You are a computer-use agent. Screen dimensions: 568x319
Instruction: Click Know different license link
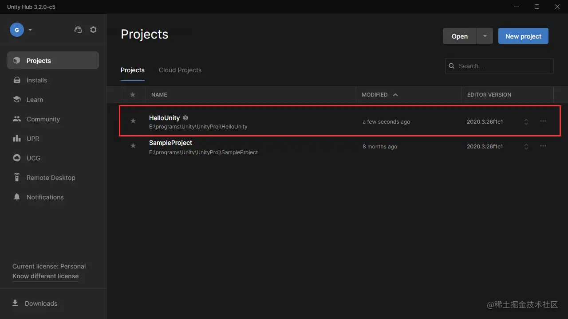45,276
